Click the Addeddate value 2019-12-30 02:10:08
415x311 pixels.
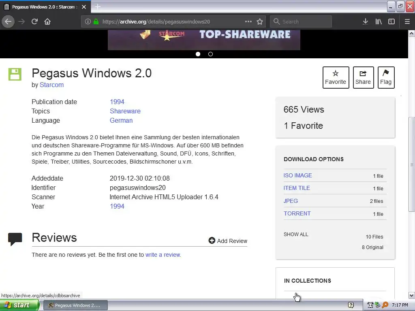click(x=140, y=179)
